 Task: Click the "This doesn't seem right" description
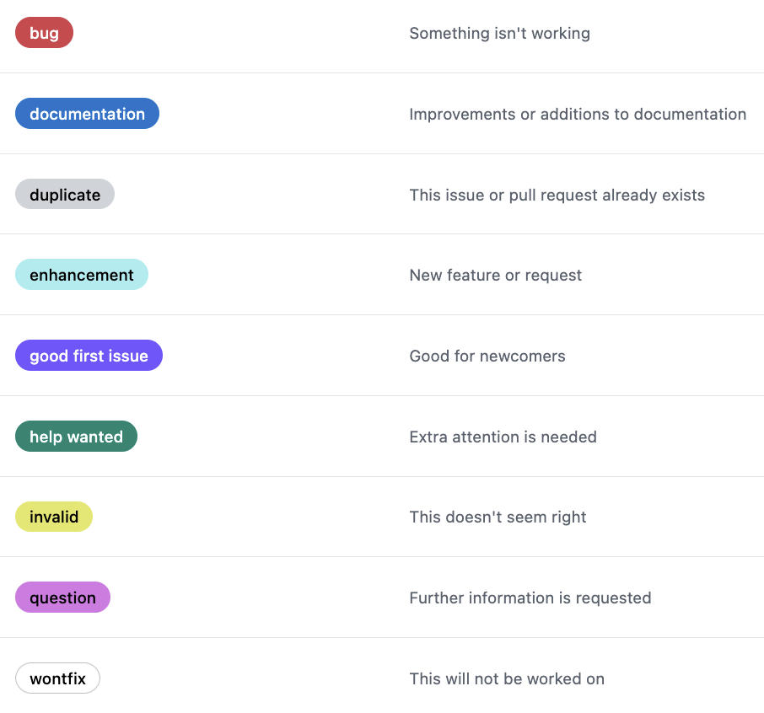[498, 517]
